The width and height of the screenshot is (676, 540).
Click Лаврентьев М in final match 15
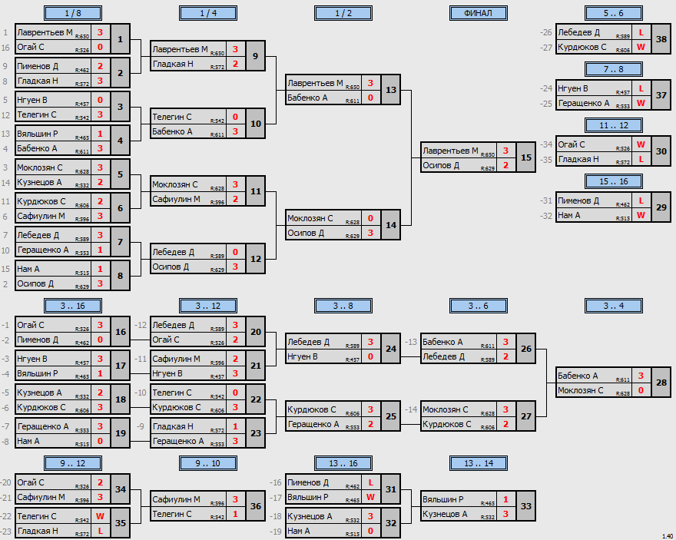pyautogui.click(x=450, y=151)
